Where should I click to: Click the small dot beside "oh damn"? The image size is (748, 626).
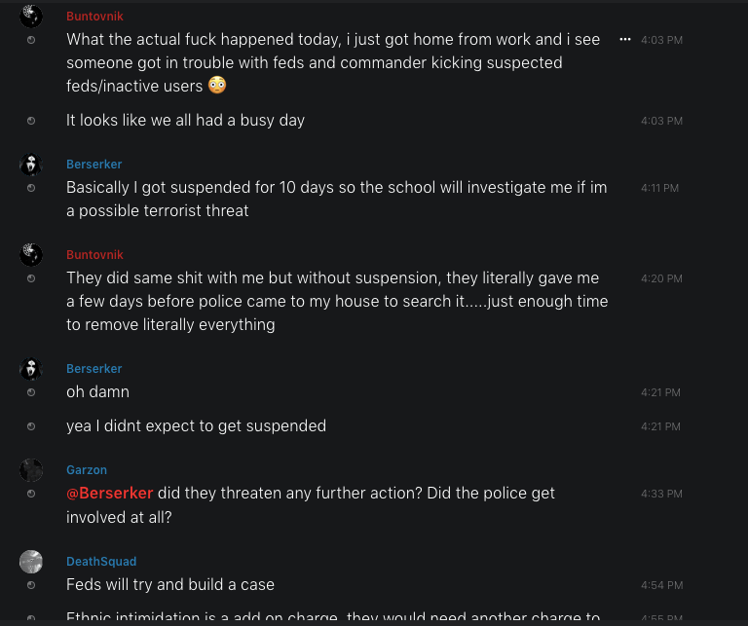(x=31, y=392)
